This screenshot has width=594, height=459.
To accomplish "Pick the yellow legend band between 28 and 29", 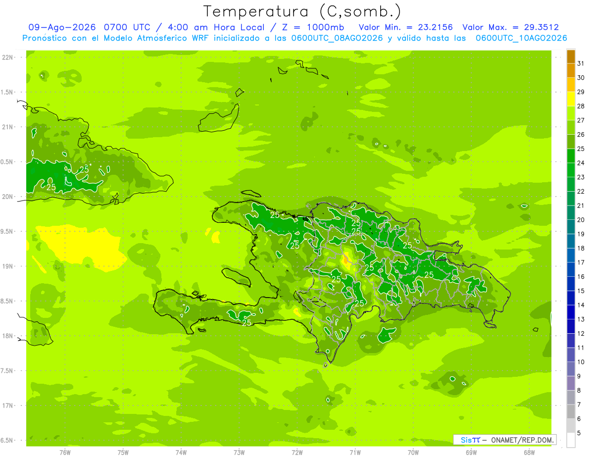I will click(571, 99).
